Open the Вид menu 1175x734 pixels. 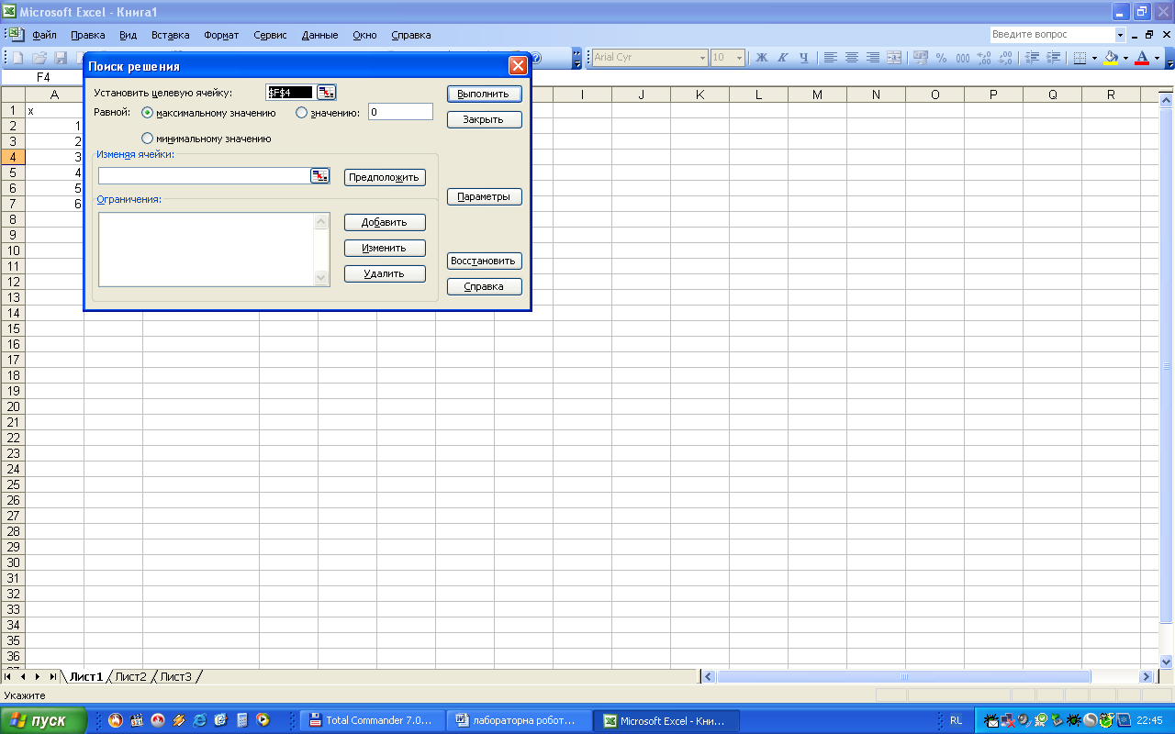[129, 35]
